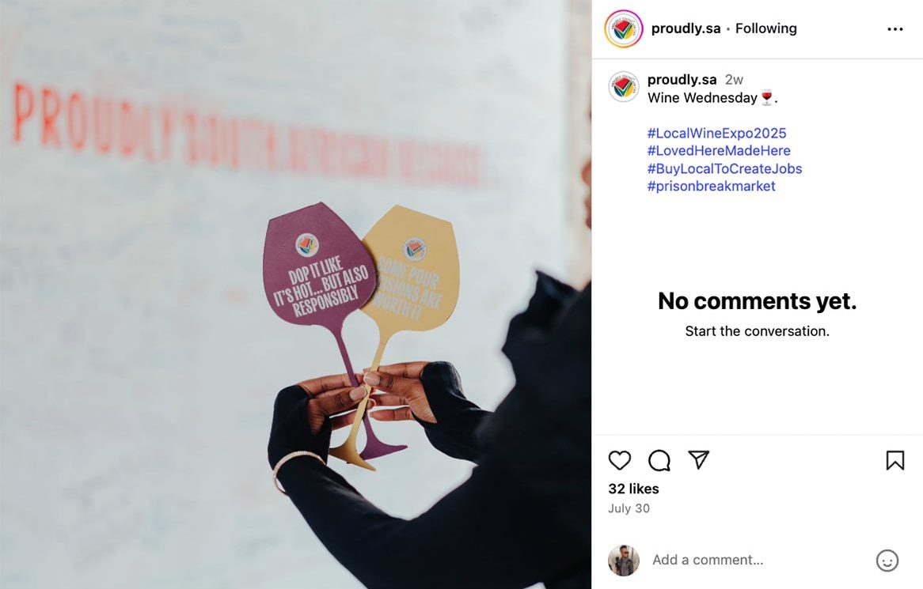Open the #prisonbreakmarket hashtag
The height and width of the screenshot is (589, 923).
pos(711,187)
